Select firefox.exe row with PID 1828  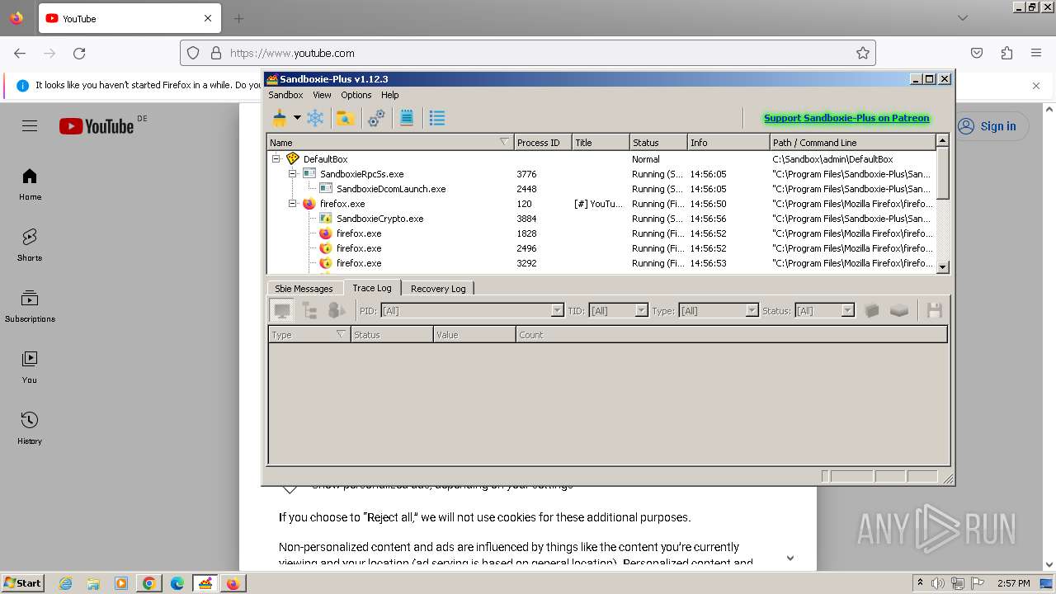coord(601,233)
